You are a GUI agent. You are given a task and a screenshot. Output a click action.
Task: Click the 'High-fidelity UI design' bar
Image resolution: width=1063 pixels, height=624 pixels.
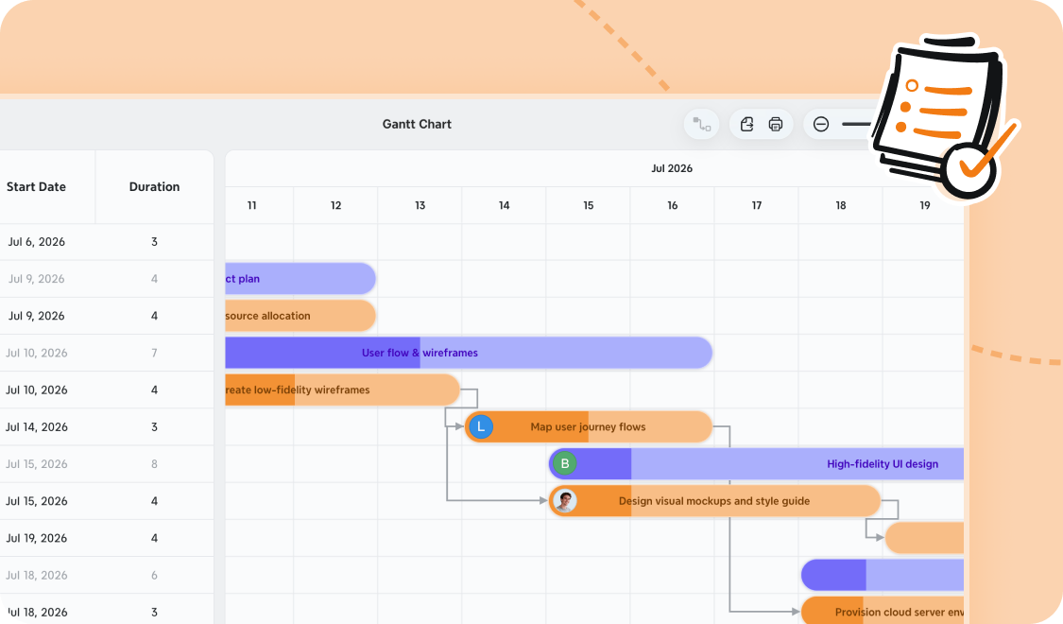click(x=756, y=464)
